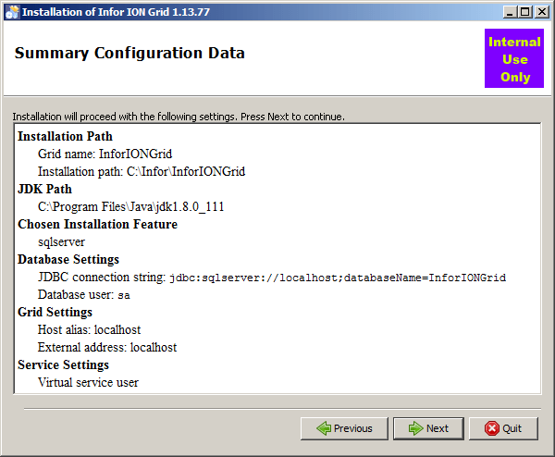Click the JDK path C:\Program Files\Java line
Viewport: 555px width, 457px height.
130,207
